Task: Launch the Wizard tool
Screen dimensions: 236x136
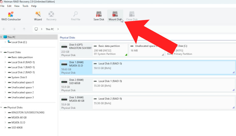Action: click(38, 16)
